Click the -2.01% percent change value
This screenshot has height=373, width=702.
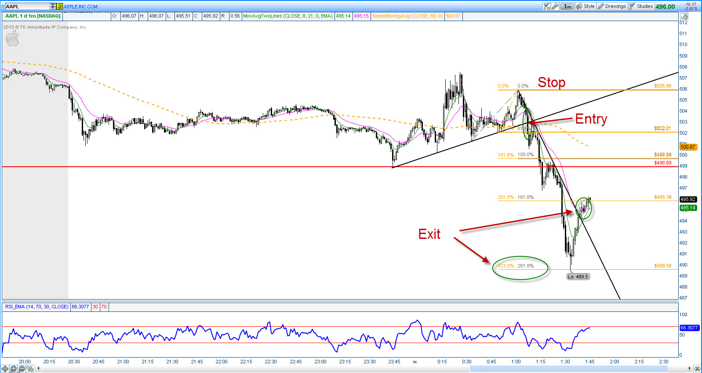pyautogui.click(x=691, y=9)
